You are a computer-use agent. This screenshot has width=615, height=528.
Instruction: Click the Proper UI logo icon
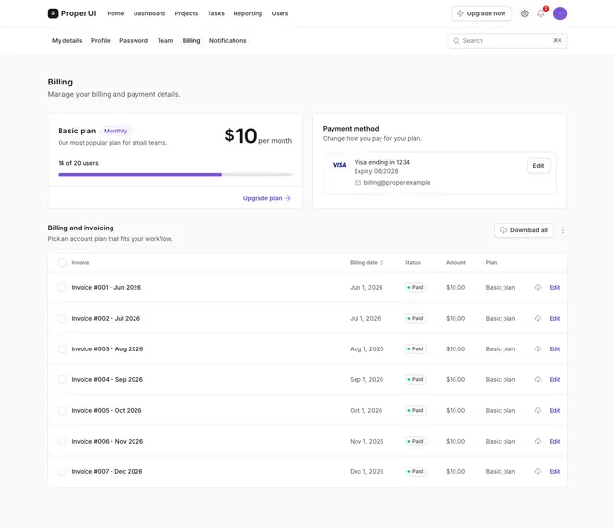tap(53, 13)
